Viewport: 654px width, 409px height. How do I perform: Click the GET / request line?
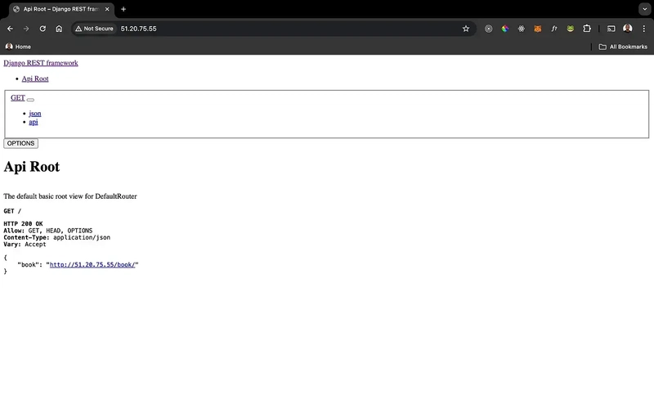pyautogui.click(x=12, y=211)
